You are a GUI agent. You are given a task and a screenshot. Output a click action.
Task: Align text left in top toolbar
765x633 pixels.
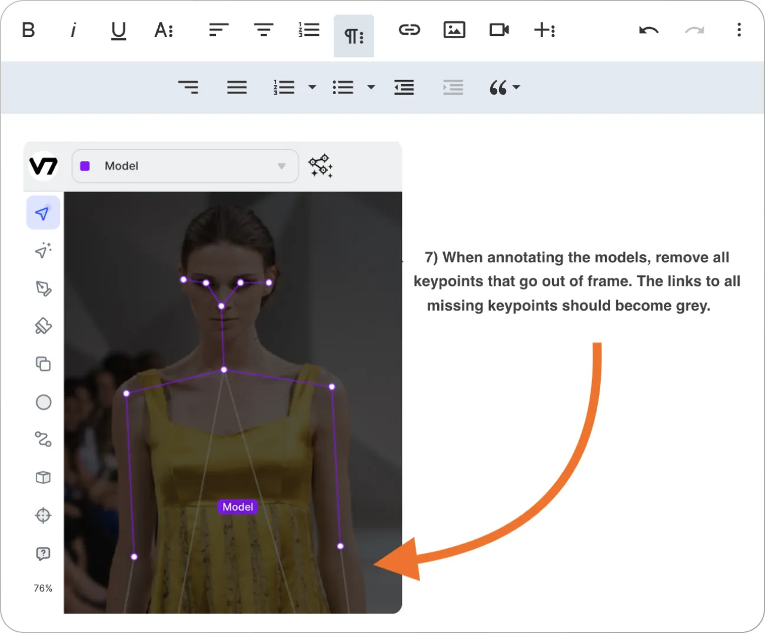[x=218, y=30]
